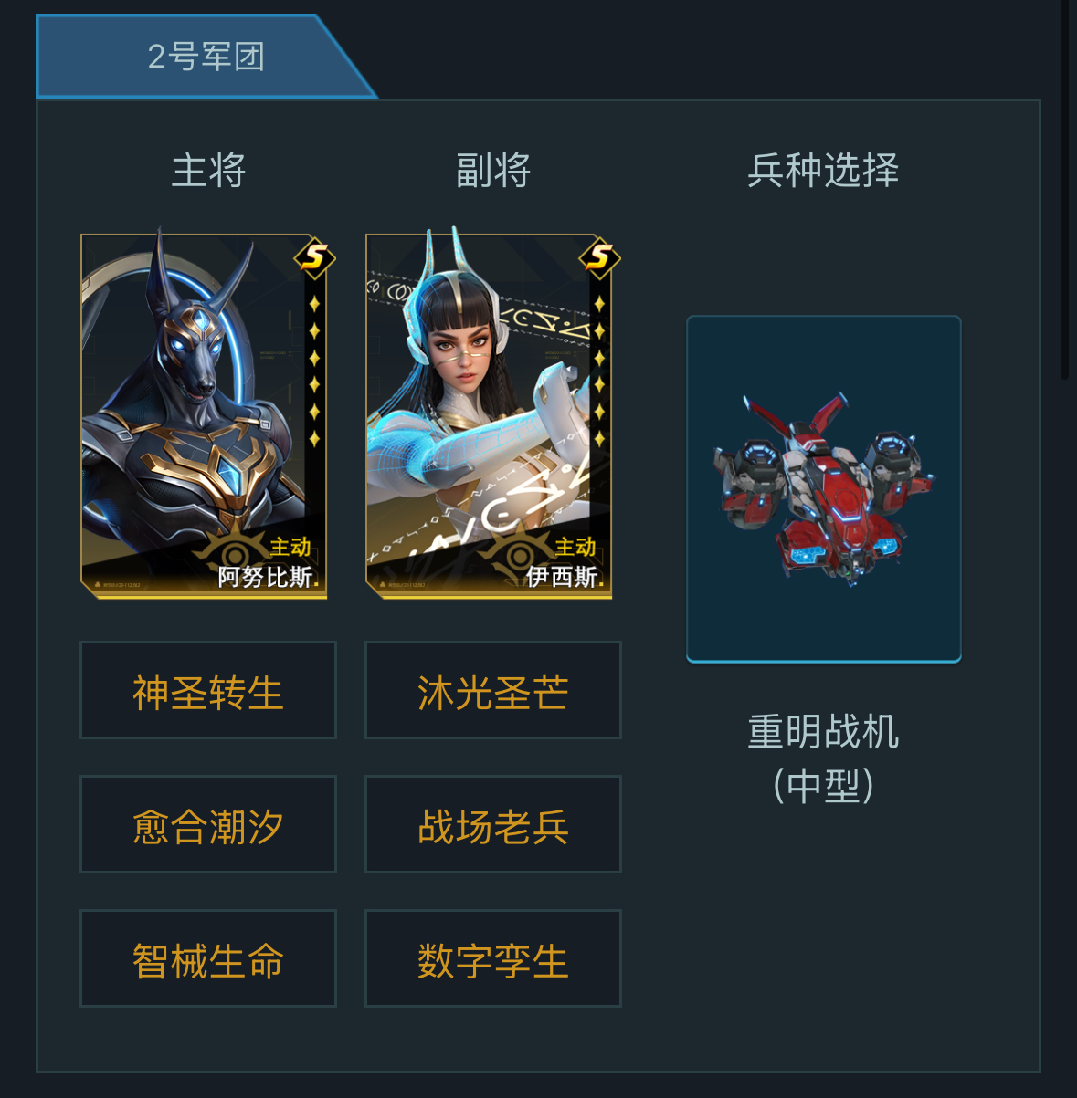Click the vertical scrollbar on the right

(x=1064, y=189)
